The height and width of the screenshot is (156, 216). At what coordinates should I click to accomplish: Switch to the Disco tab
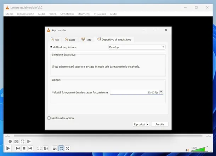pos(70,40)
